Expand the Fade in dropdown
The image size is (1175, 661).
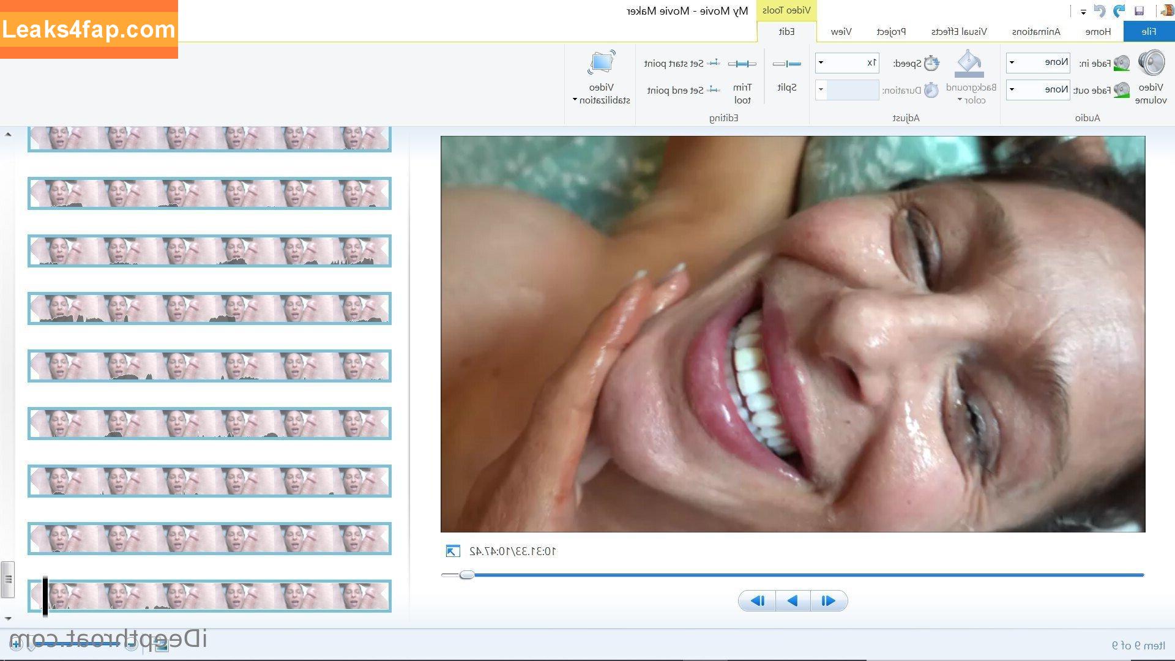click(x=1012, y=62)
